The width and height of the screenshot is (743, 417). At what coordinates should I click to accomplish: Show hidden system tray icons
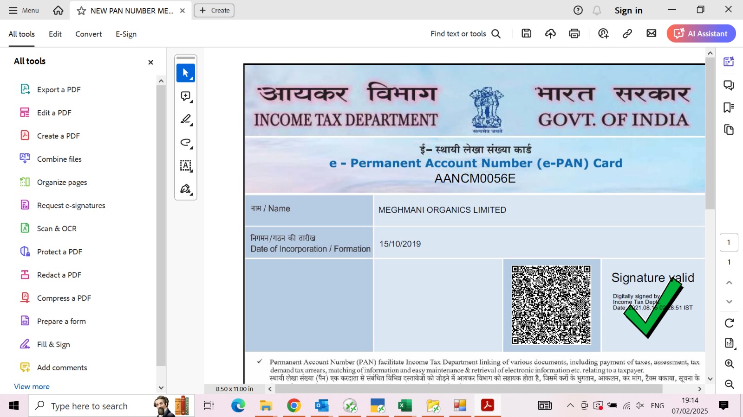[570, 406]
